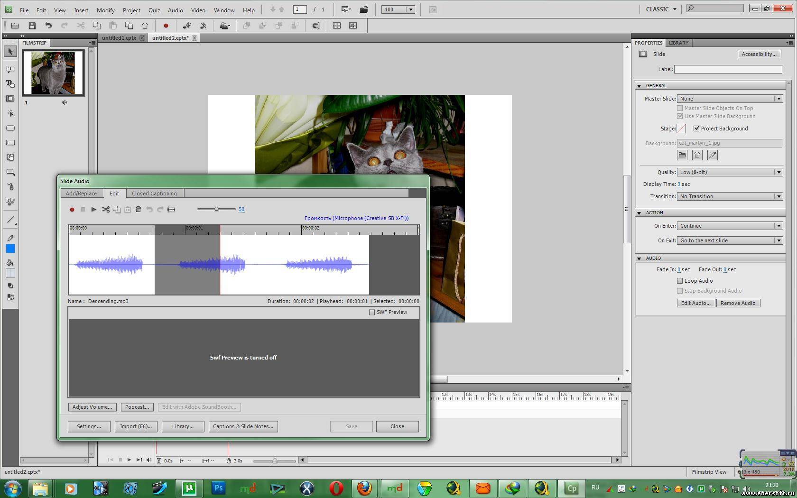Click the Settings... button
Screen dimensions: 797x498
(x=89, y=426)
